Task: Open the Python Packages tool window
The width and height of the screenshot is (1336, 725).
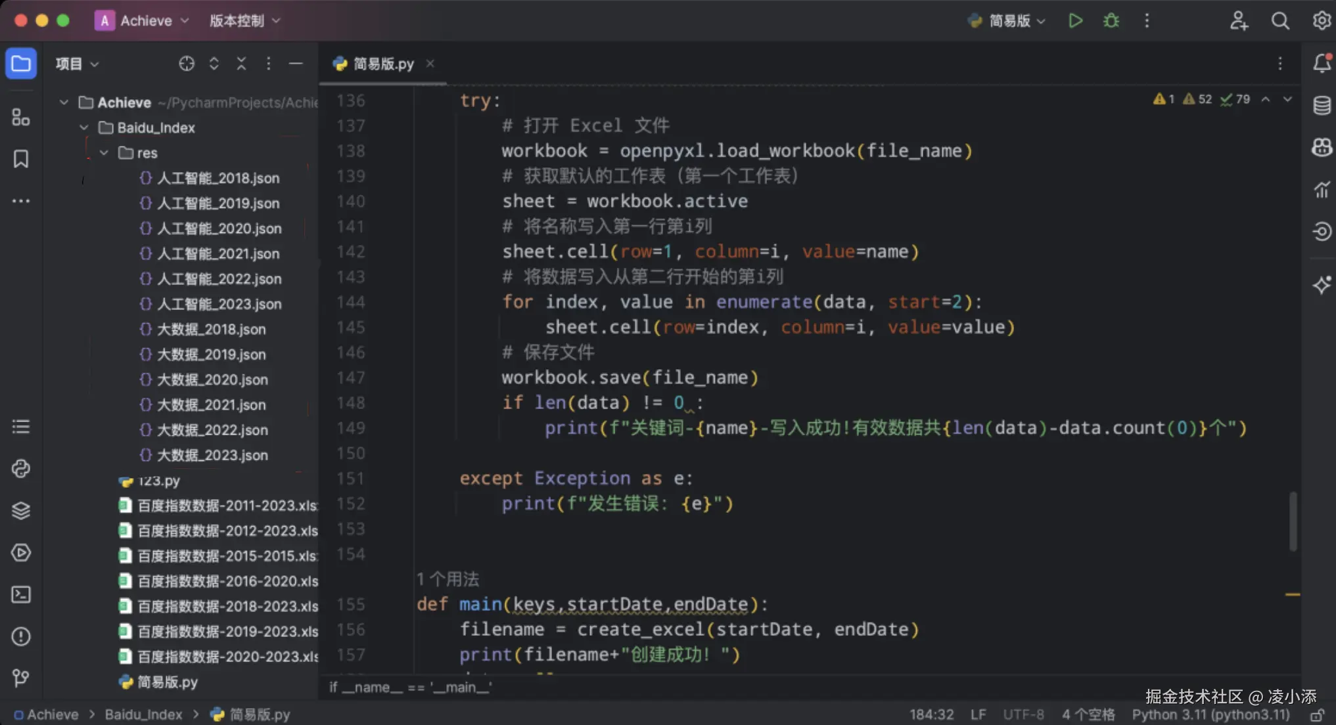Action: (21, 510)
